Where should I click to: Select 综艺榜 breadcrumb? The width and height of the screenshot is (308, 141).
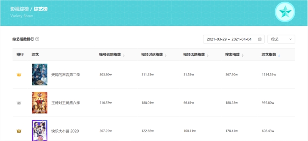[x=41, y=9]
